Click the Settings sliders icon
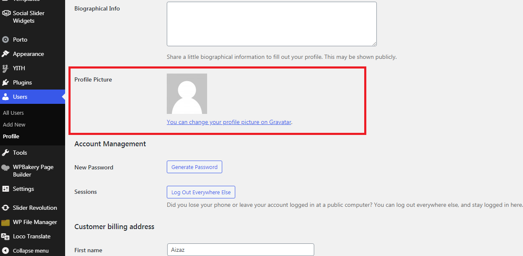This screenshot has width=523, height=256. point(5,189)
